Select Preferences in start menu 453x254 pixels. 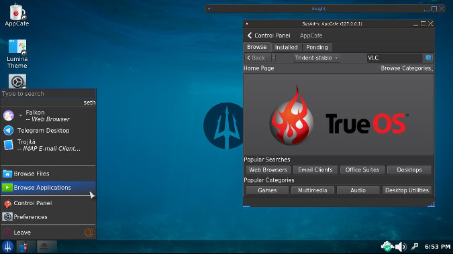[48, 216]
